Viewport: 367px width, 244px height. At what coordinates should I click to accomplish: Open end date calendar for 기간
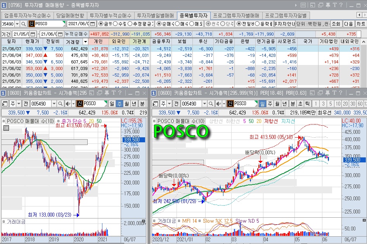tap(60, 34)
